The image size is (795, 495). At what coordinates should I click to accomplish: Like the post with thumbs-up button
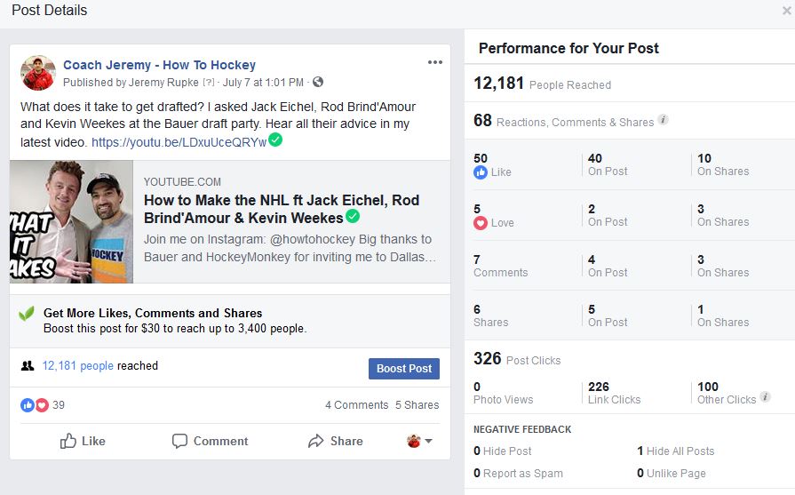83,441
